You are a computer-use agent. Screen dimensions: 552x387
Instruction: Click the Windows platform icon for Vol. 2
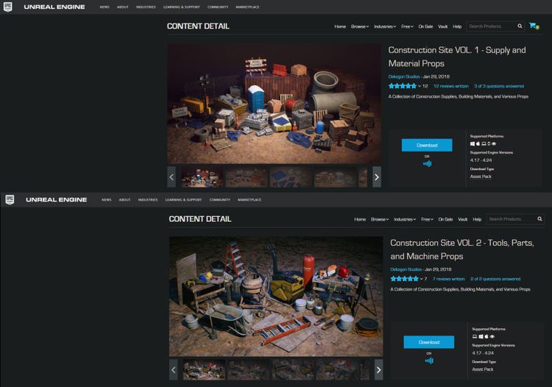(481, 336)
